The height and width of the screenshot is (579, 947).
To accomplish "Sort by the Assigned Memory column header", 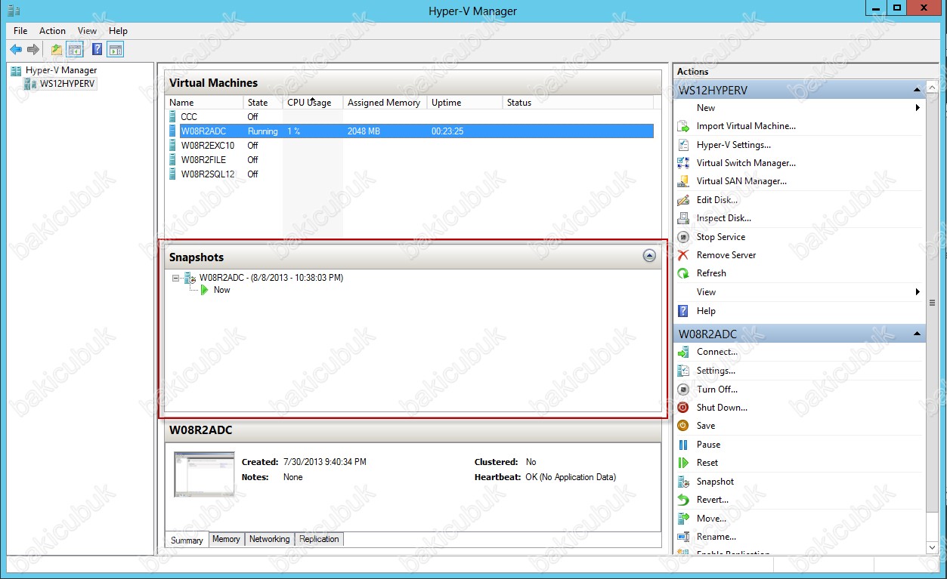I will click(x=385, y=103).
